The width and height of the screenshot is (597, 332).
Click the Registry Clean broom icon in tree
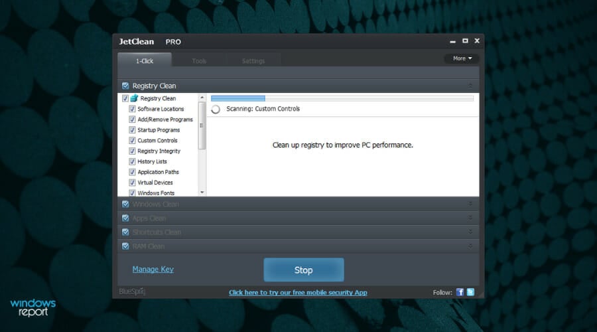pos(134,98)
